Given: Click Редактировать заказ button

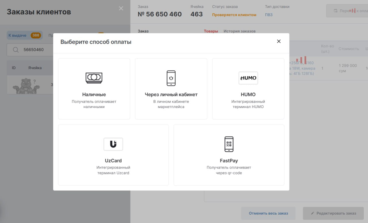Looking at the screenshot, I should coord(333,213).
